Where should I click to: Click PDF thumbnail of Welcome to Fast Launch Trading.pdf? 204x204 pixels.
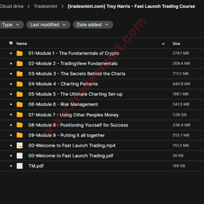(x=20, y=155)
